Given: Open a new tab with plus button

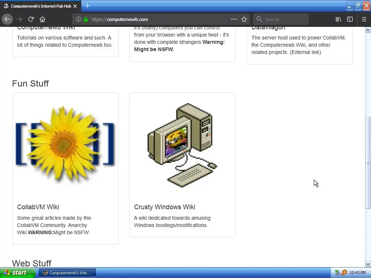Looking at the screenshot, I should tap(87, 6).
